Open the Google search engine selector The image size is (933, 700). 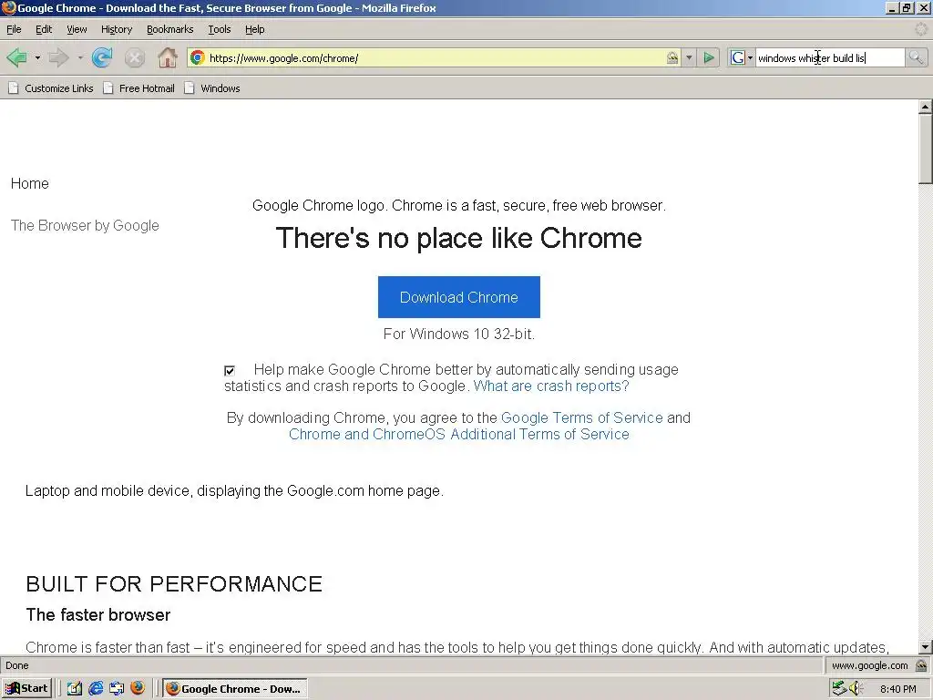pos(742,57)
